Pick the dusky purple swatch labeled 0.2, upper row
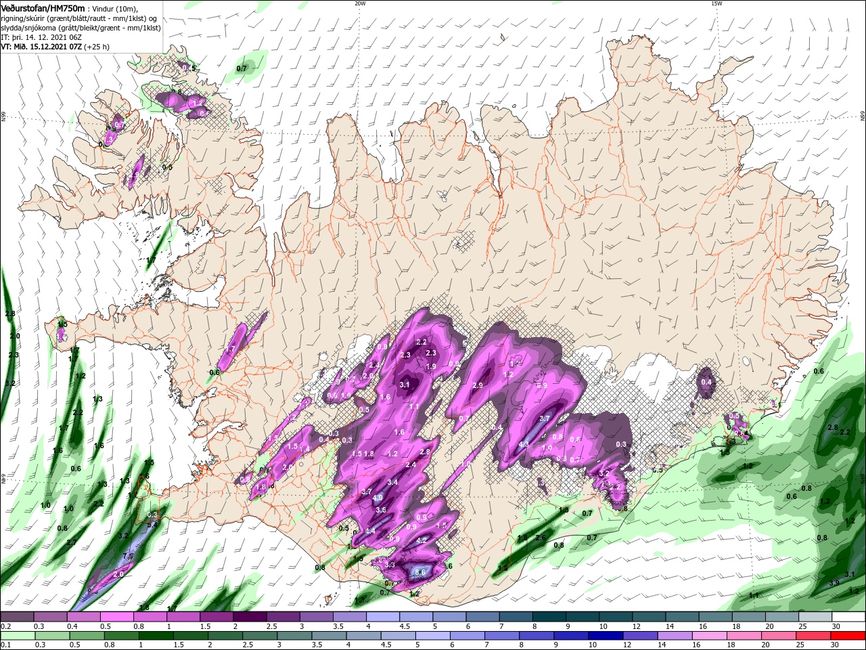The height and width of the screenshot is (650, 866). tap(18, 617)
